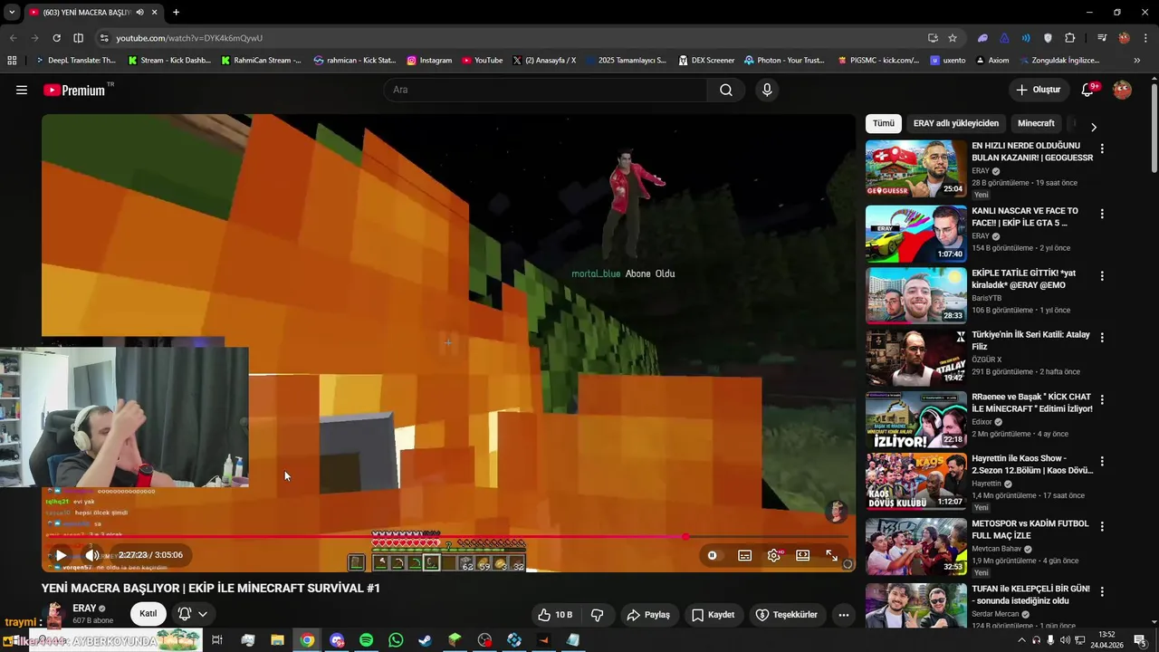
Task: Click the Katıl join button
Action: pyautogui.click(x=148, y=613)
